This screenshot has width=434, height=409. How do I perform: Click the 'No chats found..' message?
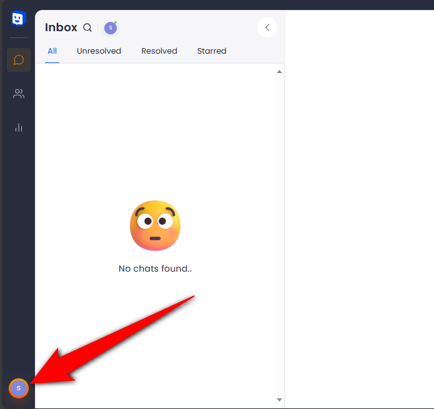click(155, 269)
